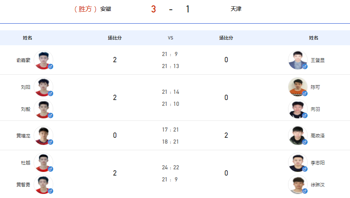The height and width of the screenshot is (198, 350).
Task: Click the 24 : 22 game score
Action: point(170,167)
